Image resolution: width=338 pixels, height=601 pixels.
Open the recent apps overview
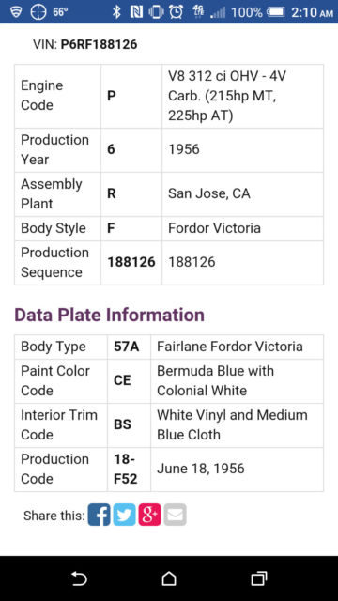click(259, 578)
